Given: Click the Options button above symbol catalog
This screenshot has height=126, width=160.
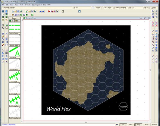Looking at the screenshot, I should pyautogui.click(x=14, y=18).
